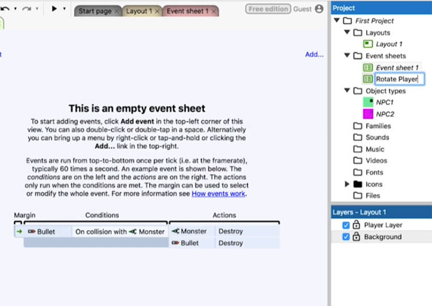Open the Redo history dropdown arrow
This screenshot has height=306, width=432.
(37, 8)
